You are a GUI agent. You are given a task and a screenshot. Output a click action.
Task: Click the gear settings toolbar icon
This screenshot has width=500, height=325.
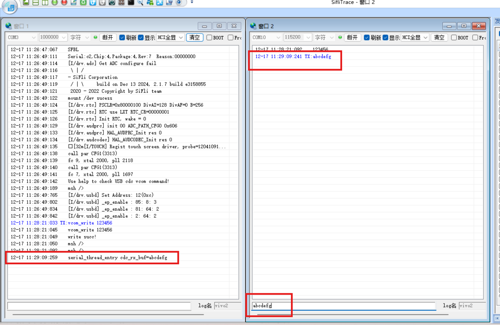[179, 2]
